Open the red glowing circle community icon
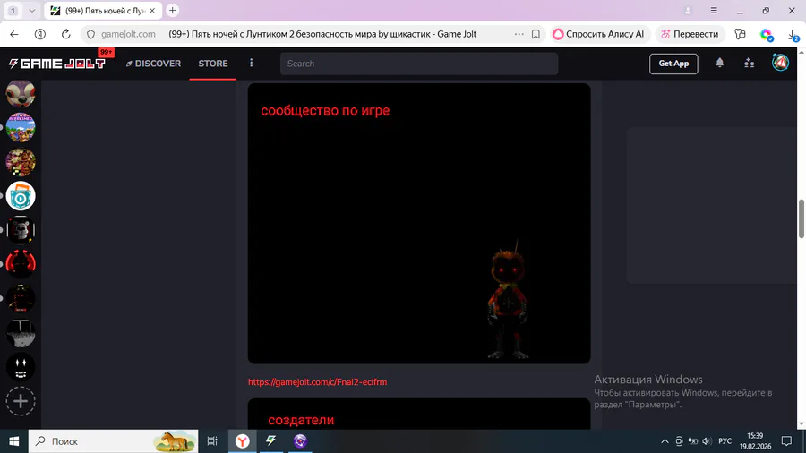Viewport: 806px width, 453px height. (x=21, y=264)
